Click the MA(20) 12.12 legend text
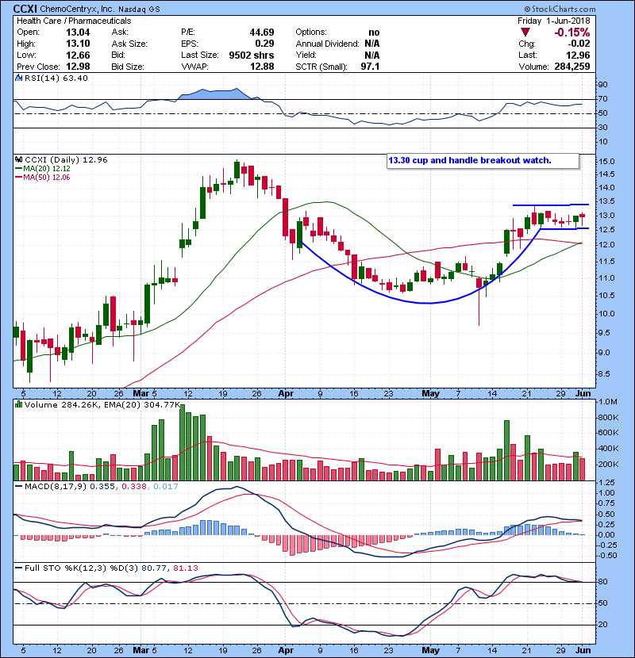Viewport: 635px width, 658px height. [47, 168]
